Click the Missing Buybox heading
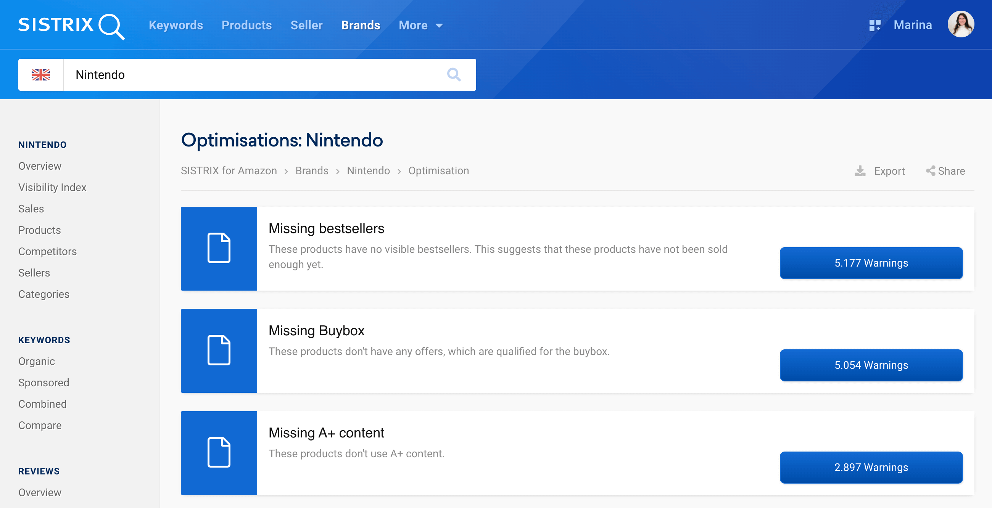 [316, 331]
